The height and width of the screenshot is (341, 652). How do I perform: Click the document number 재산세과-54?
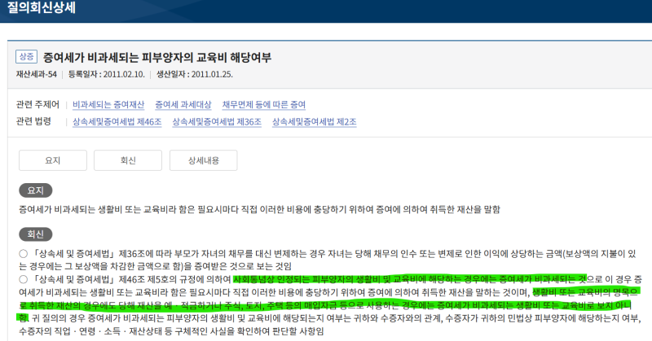point(36,74)
